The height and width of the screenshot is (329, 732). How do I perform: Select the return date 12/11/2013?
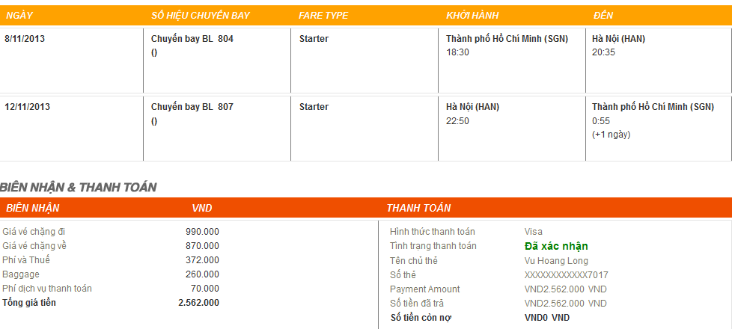click(x=27, y=107)
